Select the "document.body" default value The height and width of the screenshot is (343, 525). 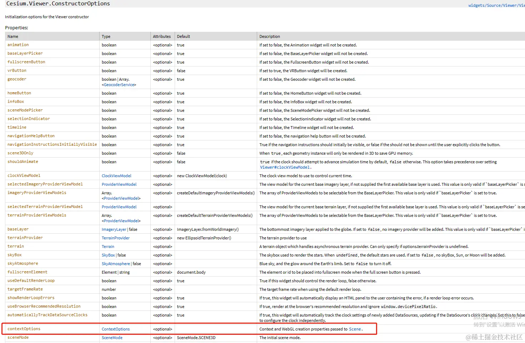[191, 272]
